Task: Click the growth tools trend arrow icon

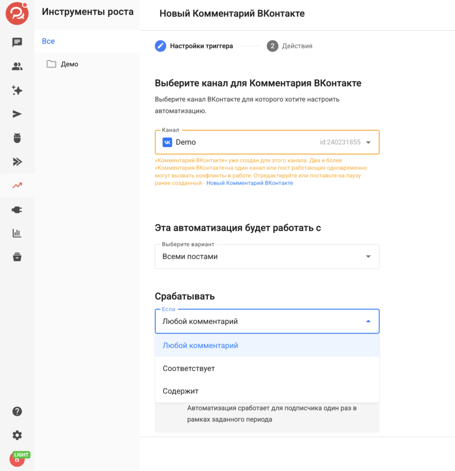Action: point(17,185)
